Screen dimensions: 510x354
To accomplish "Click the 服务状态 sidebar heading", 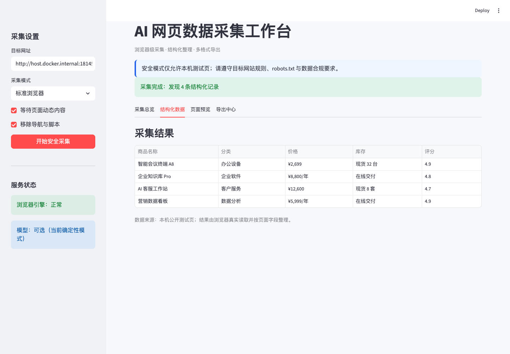I will click(x=24, y=185).
